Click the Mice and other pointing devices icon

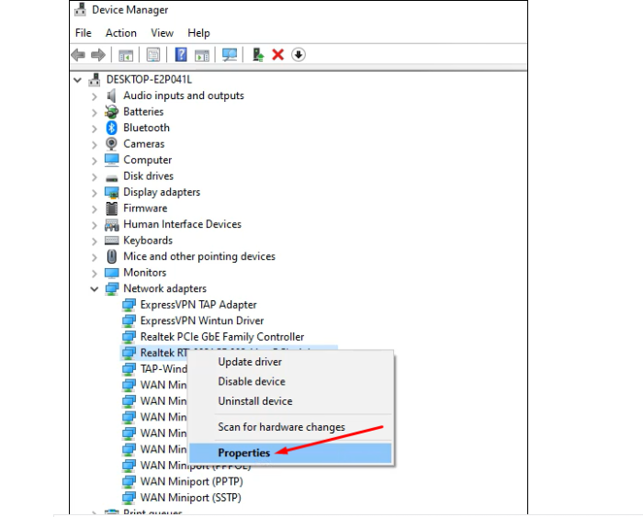click(111, 256)
